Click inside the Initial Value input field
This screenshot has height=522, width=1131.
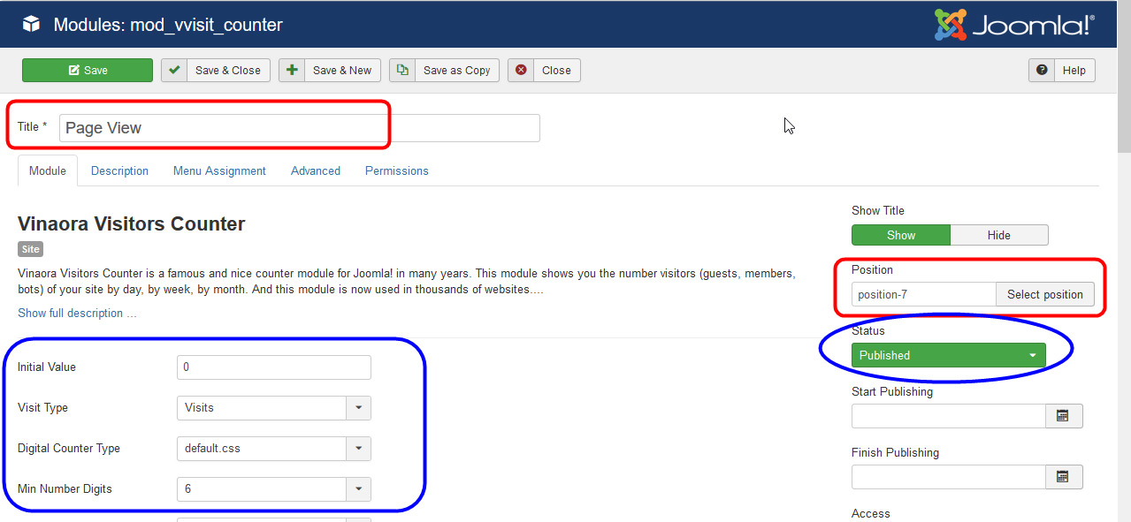(x=273, y=367)
